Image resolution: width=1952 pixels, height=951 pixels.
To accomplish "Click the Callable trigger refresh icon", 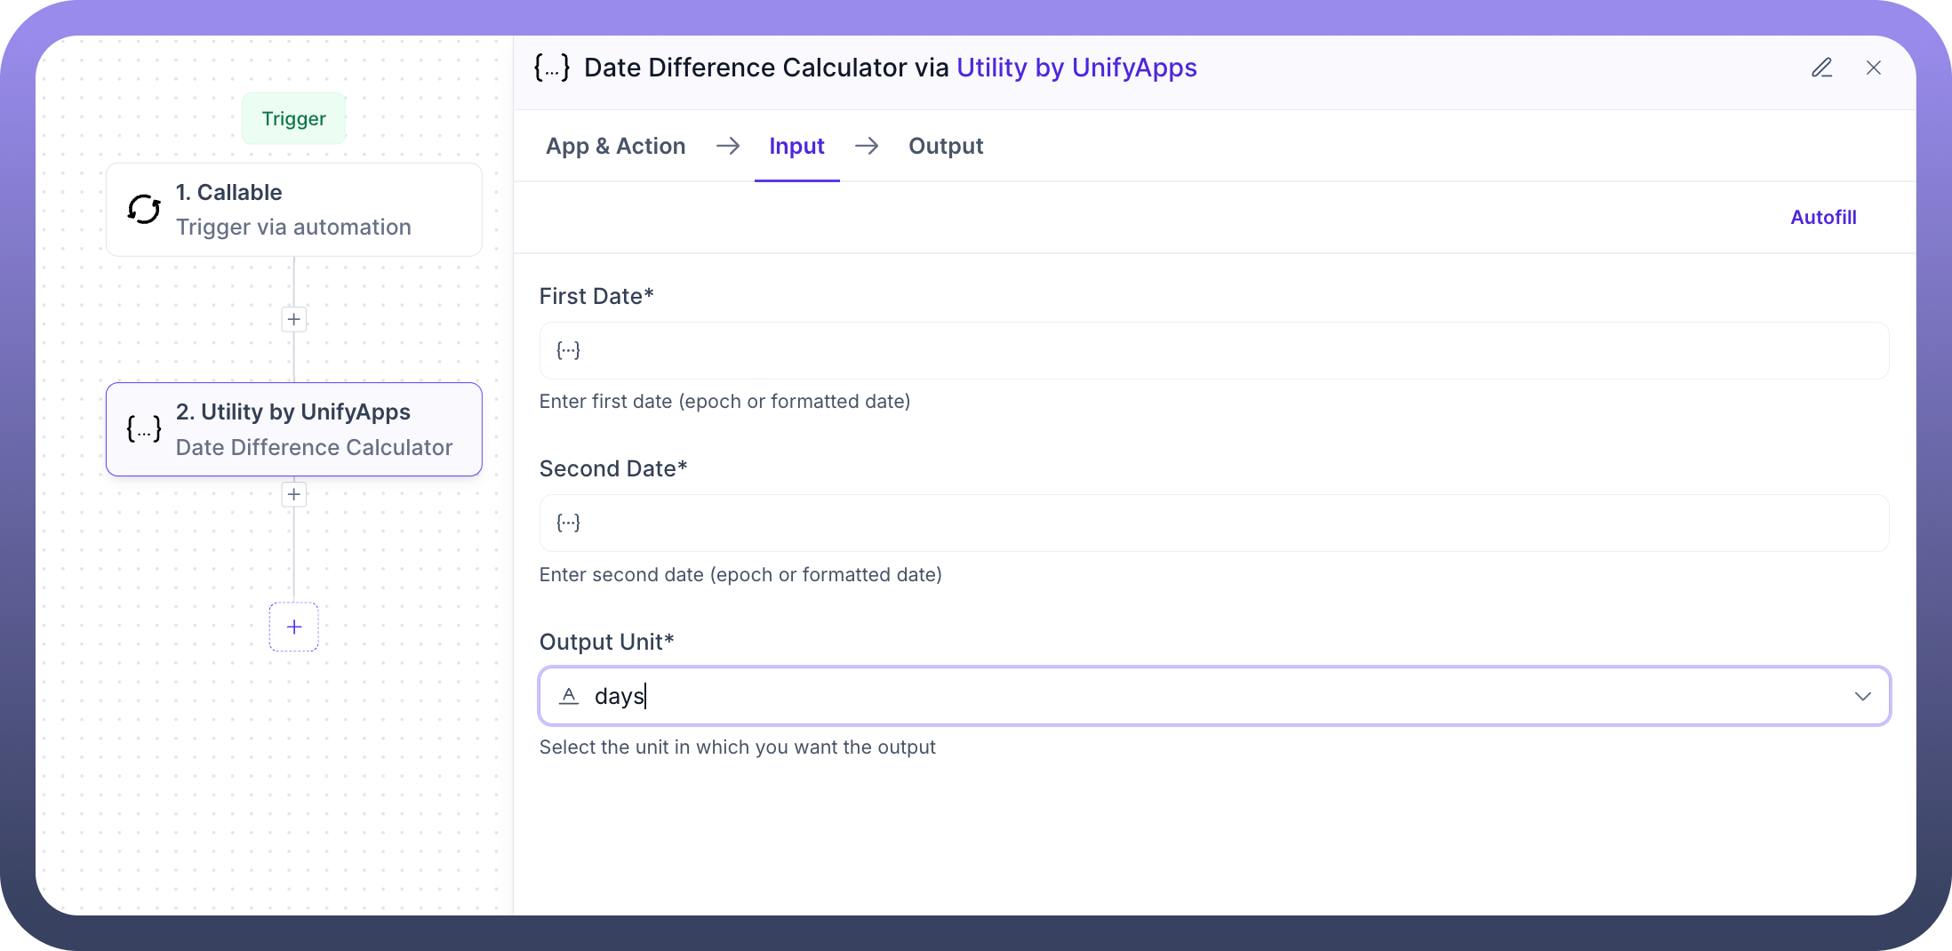I will [x=144, y=209].
